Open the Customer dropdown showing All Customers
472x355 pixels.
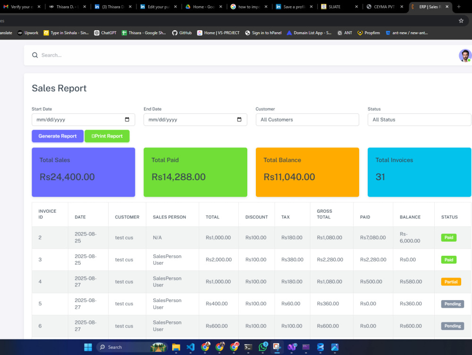pos(307,120)
